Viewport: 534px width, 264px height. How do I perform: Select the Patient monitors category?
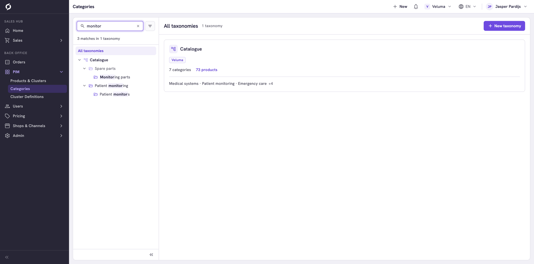[114, 94]
